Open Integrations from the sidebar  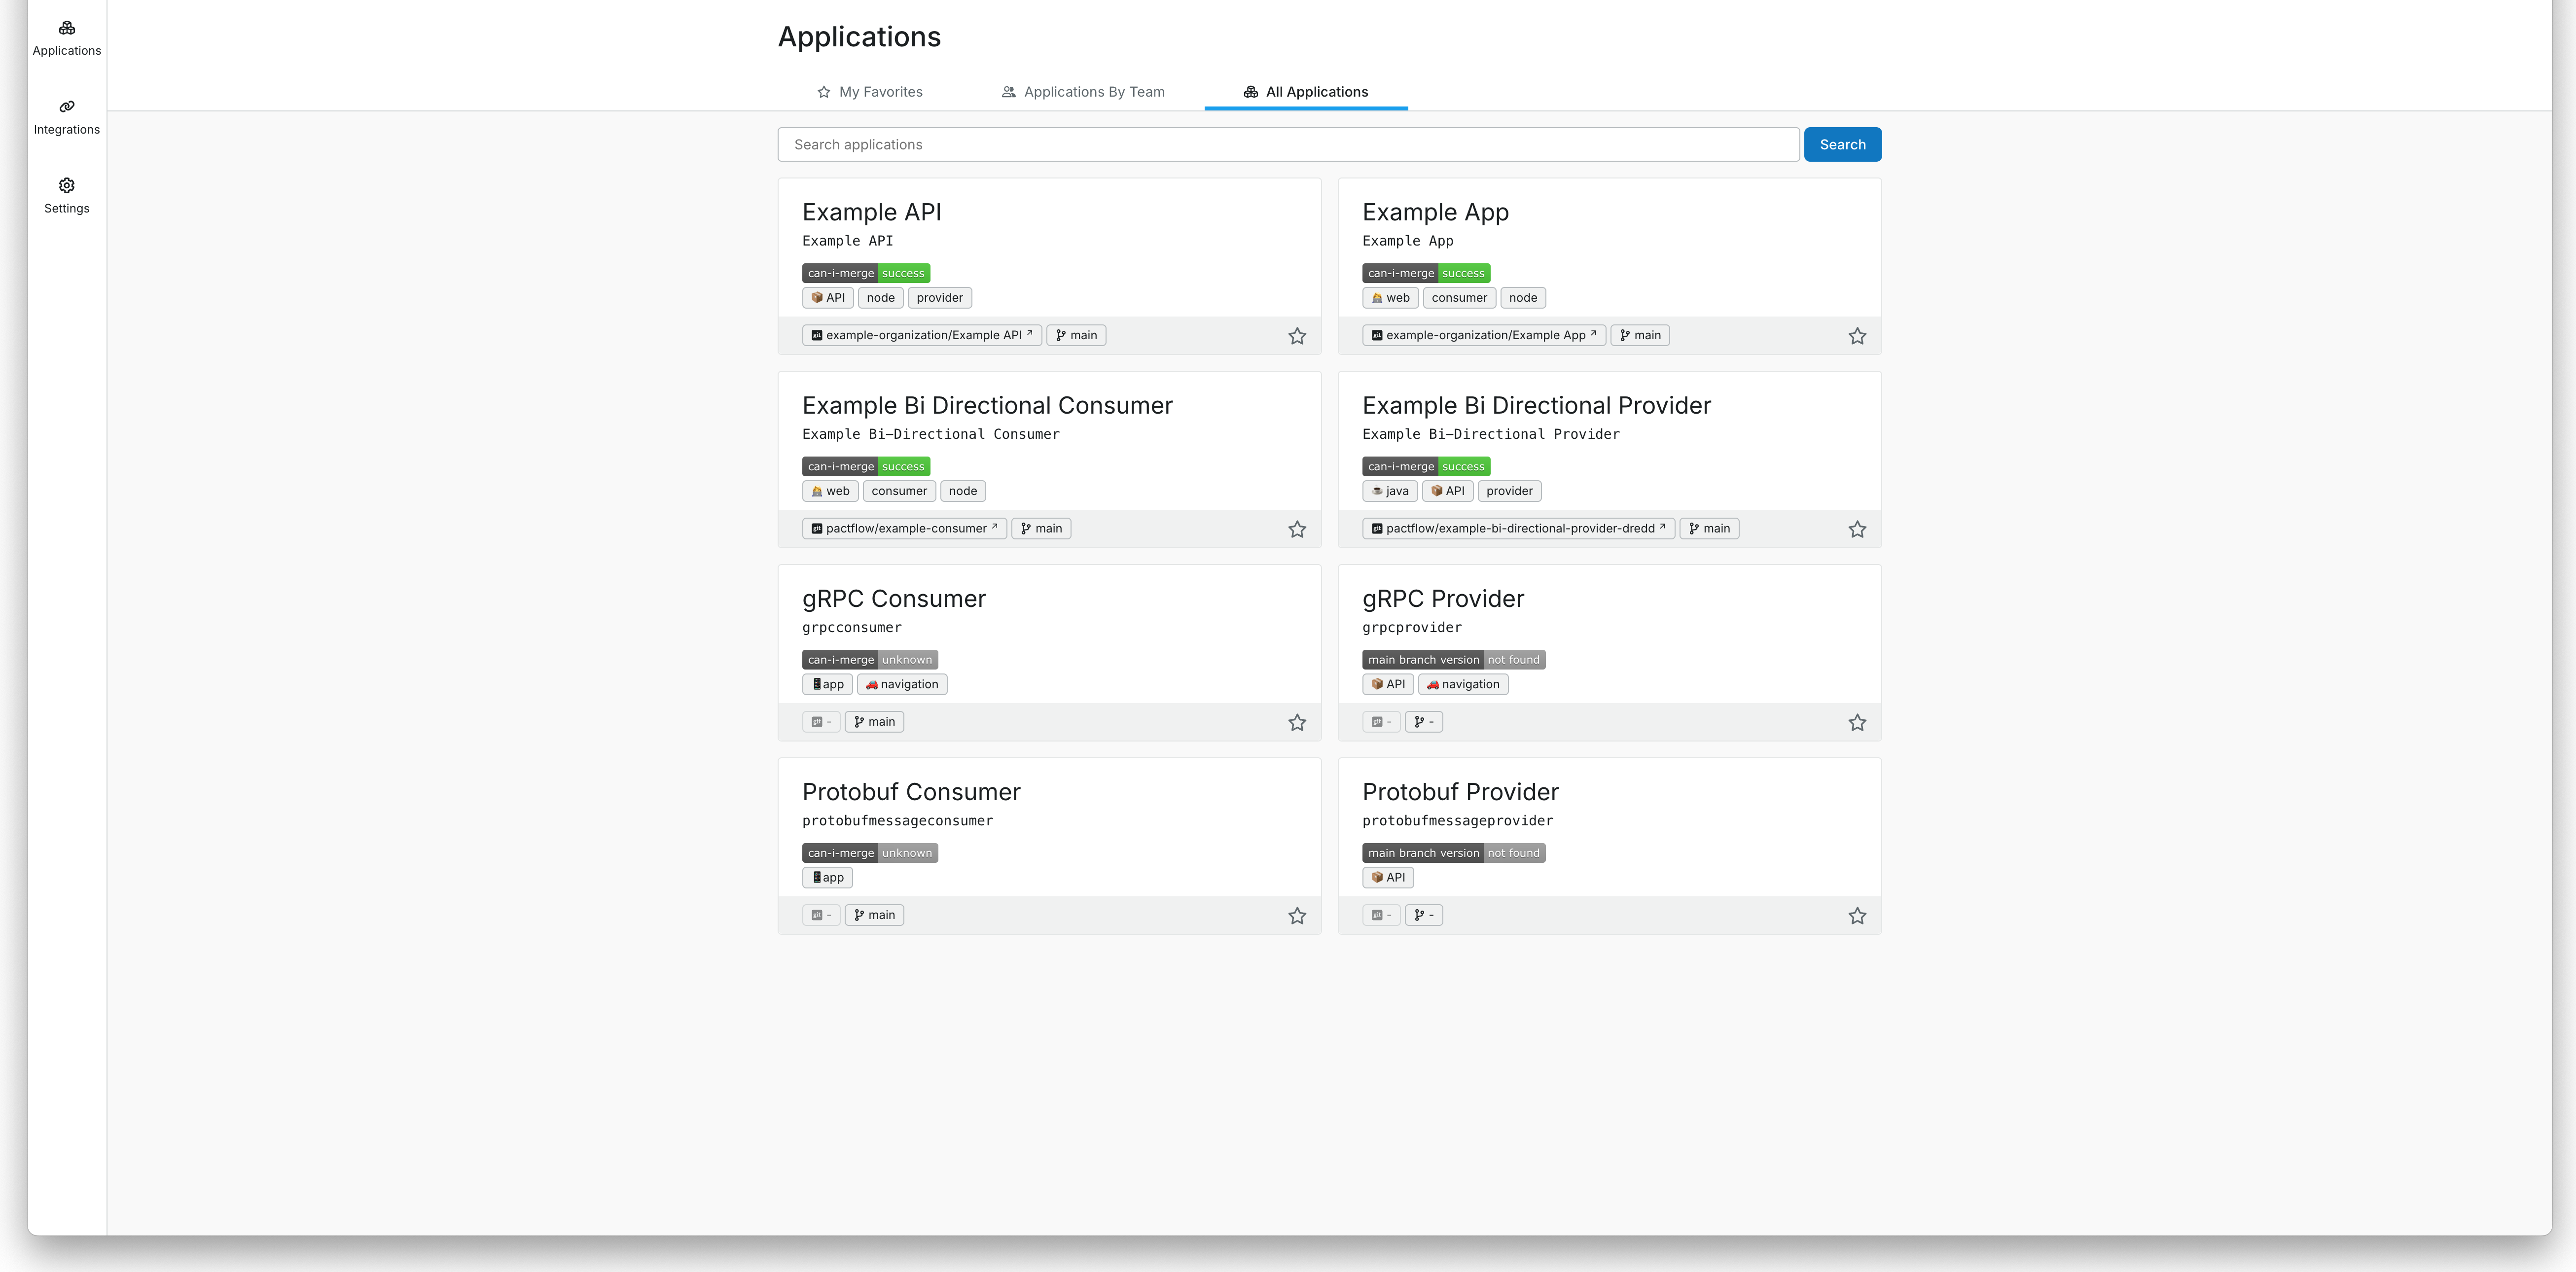[66, 117]
